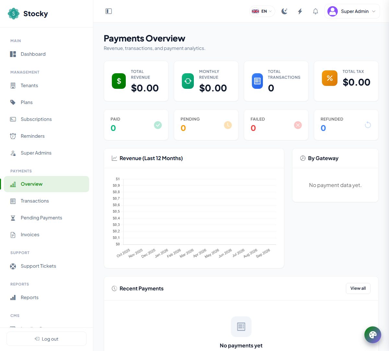Select Reminders in the sidebar
Image resolution: width=389 pixels, height=351 pixels.
[46, 136]
